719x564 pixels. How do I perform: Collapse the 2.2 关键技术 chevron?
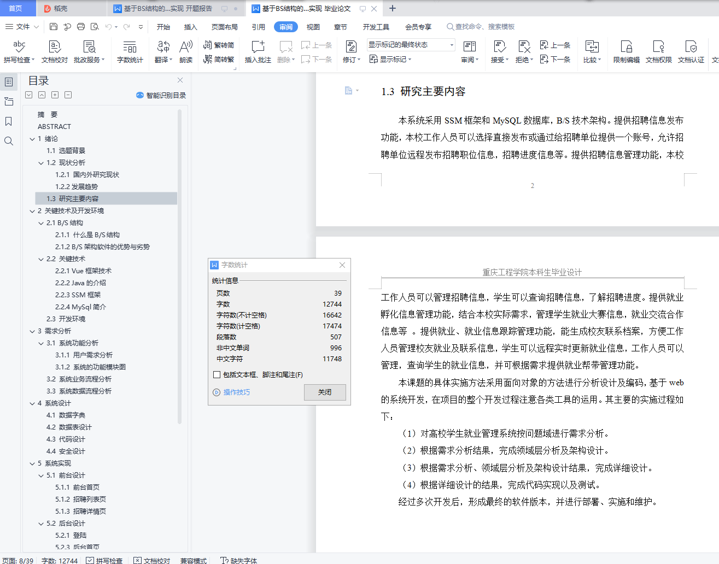[x=41, y=259]
